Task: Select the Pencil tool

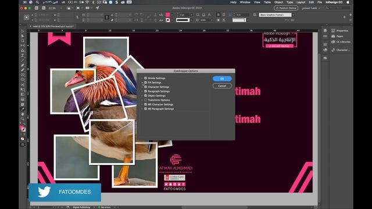Action: click(x=23, y=70)
